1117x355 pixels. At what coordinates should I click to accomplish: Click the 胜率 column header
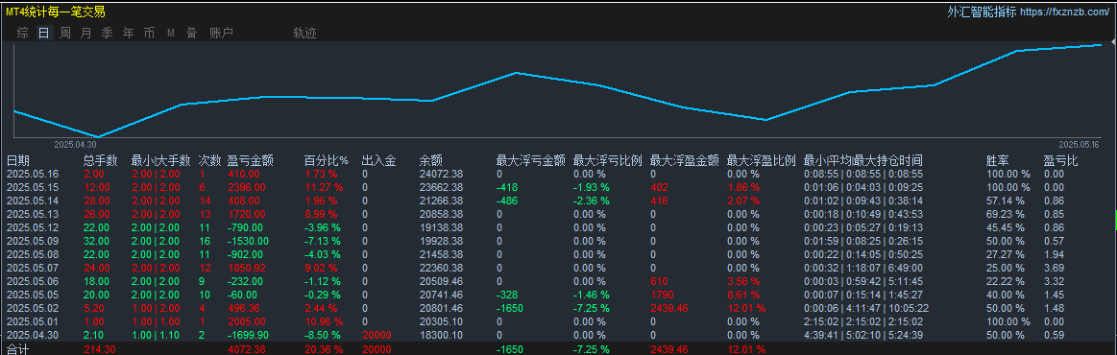[998, 161]
